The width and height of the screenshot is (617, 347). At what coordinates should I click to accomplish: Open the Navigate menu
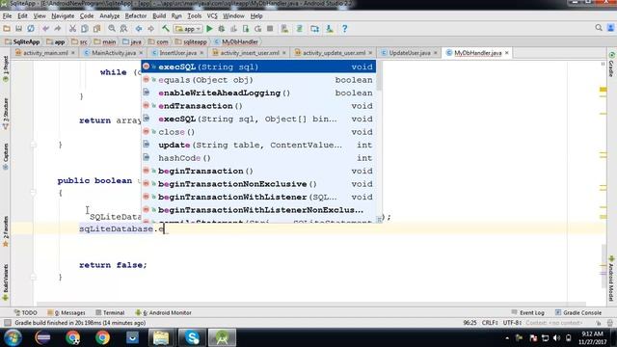tap(63, 15)
